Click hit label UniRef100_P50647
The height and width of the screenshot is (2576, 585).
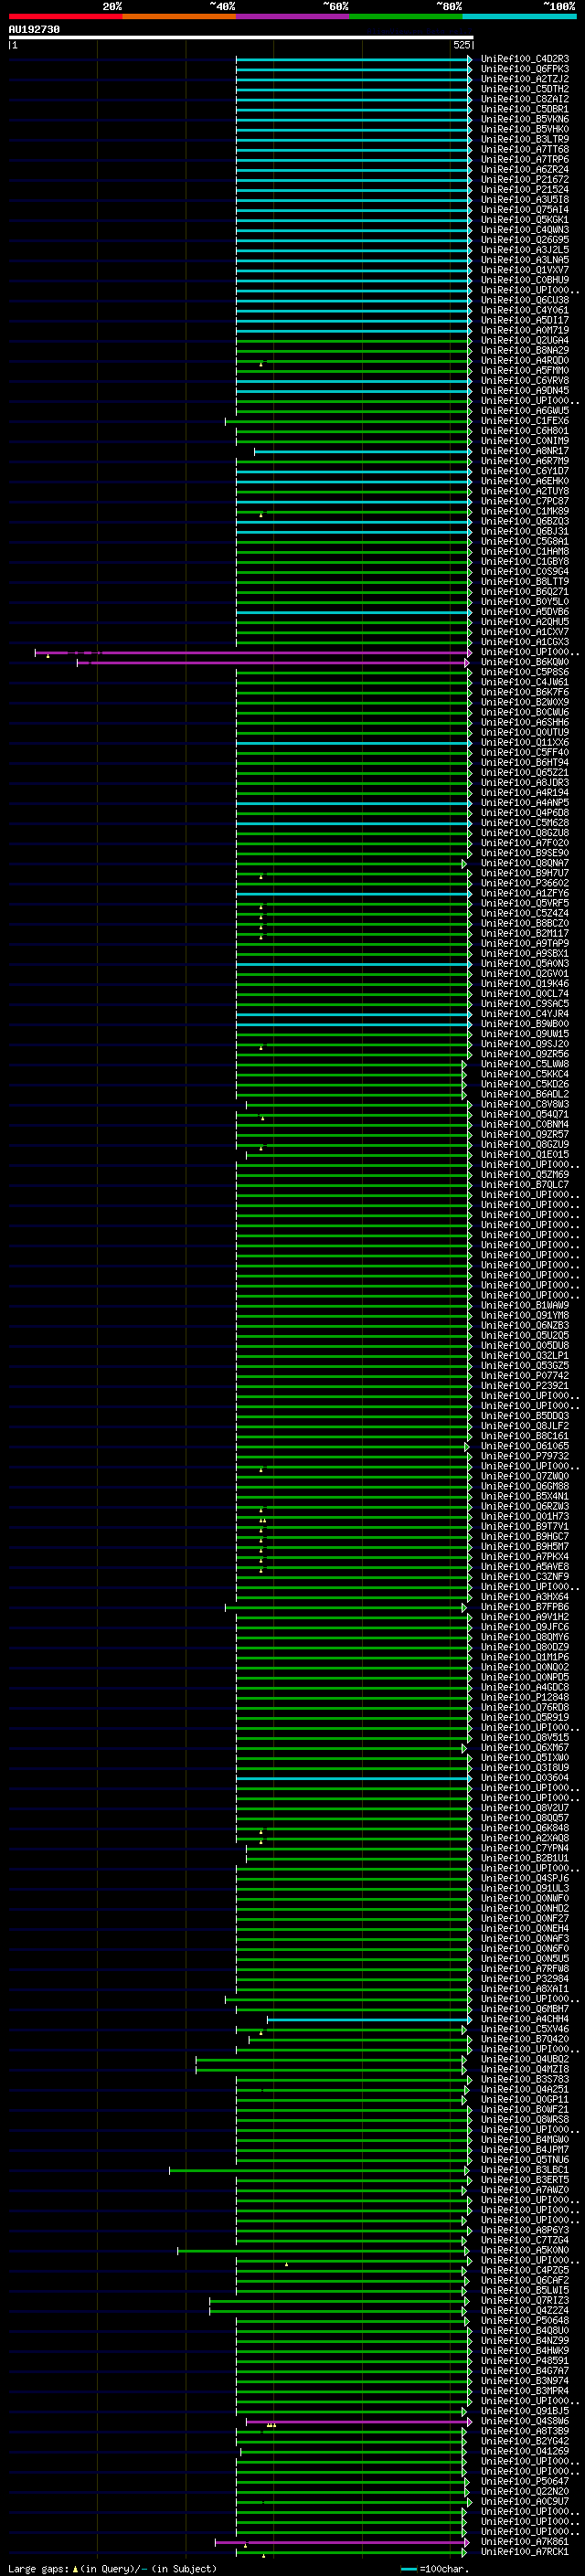pos(525,2482)
